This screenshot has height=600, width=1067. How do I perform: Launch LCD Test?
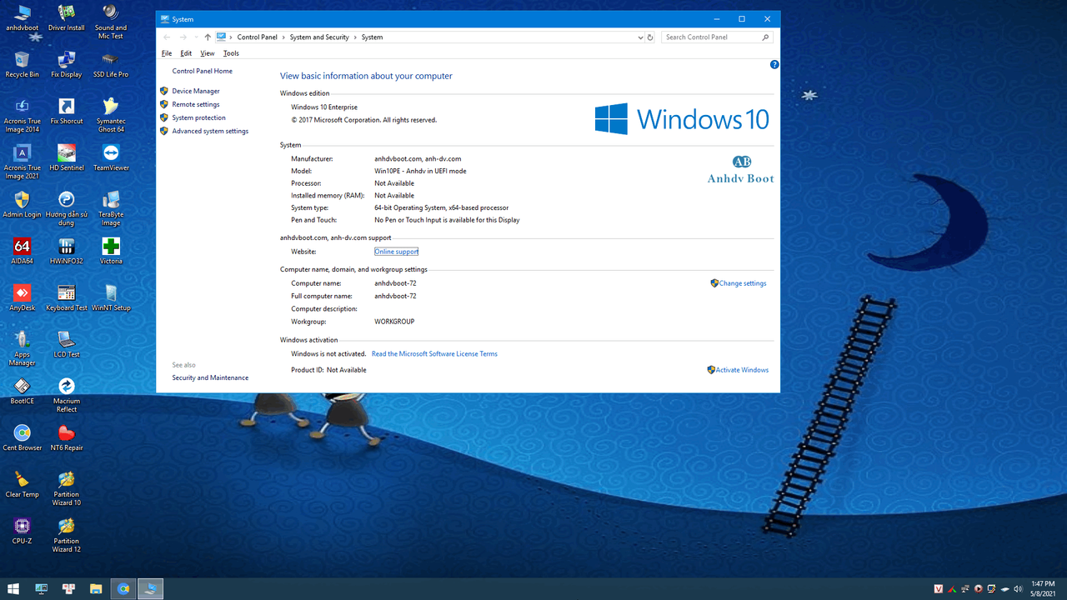coord(67,345)
